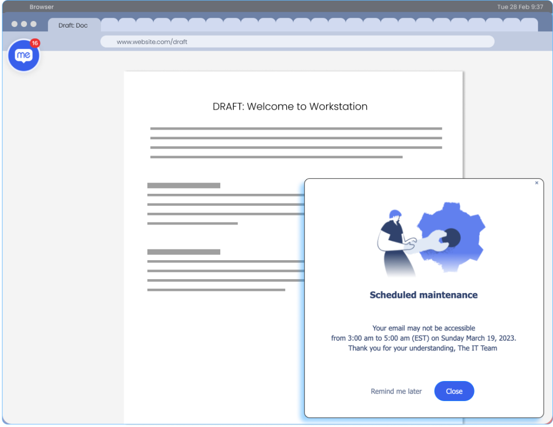This screenshot has width=553, height=427.
Task: Choose the "Remind me later" link
Action: point(396,391)
